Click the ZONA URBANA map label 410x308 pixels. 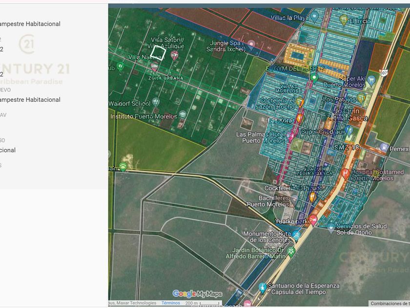coord(166,78)
